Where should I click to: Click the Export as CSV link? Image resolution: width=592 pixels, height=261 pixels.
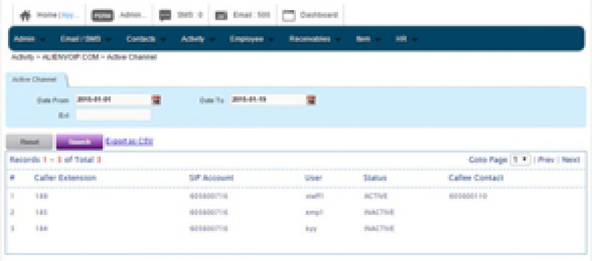129,141
